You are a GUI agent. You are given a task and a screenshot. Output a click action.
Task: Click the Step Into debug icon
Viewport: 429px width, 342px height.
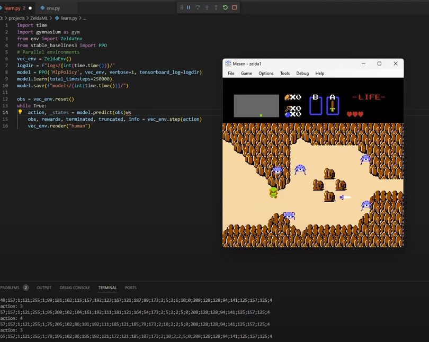[207, 7]
